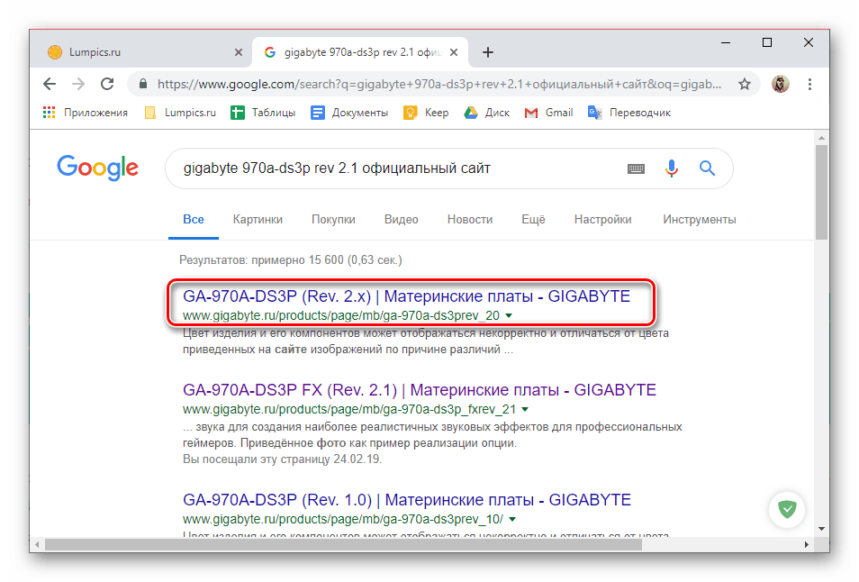This screenshot has width=859, height=582.
Task: Click the vertical scrollbar down arrow
Action: coord(821,529)
